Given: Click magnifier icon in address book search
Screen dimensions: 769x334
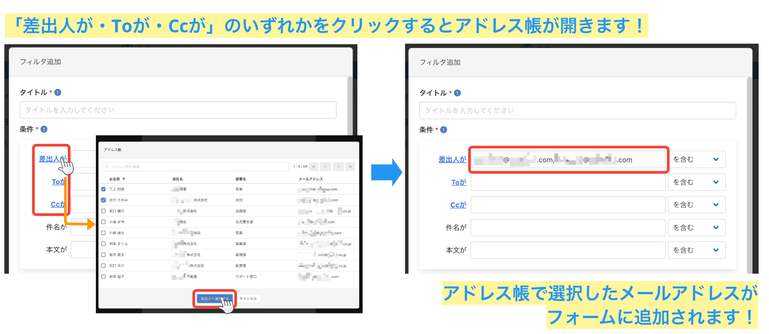Looking at the screenshot, I should click(x=107, y=167).
